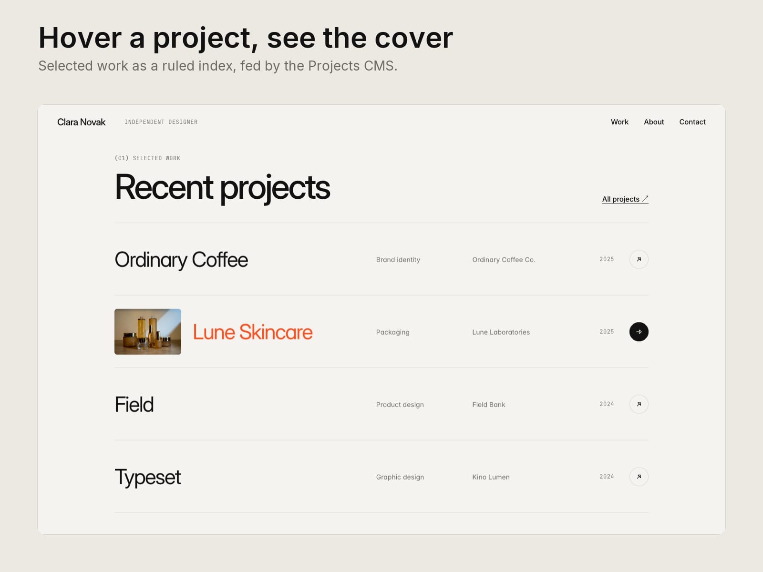The image size is (763, 572).
Task: Open the Ordinary Coffee row arrow icon
Action: (x=639, y=259)
